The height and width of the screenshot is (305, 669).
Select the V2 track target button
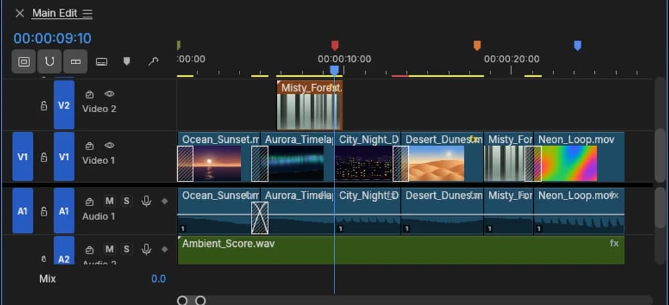coord(64,105)
